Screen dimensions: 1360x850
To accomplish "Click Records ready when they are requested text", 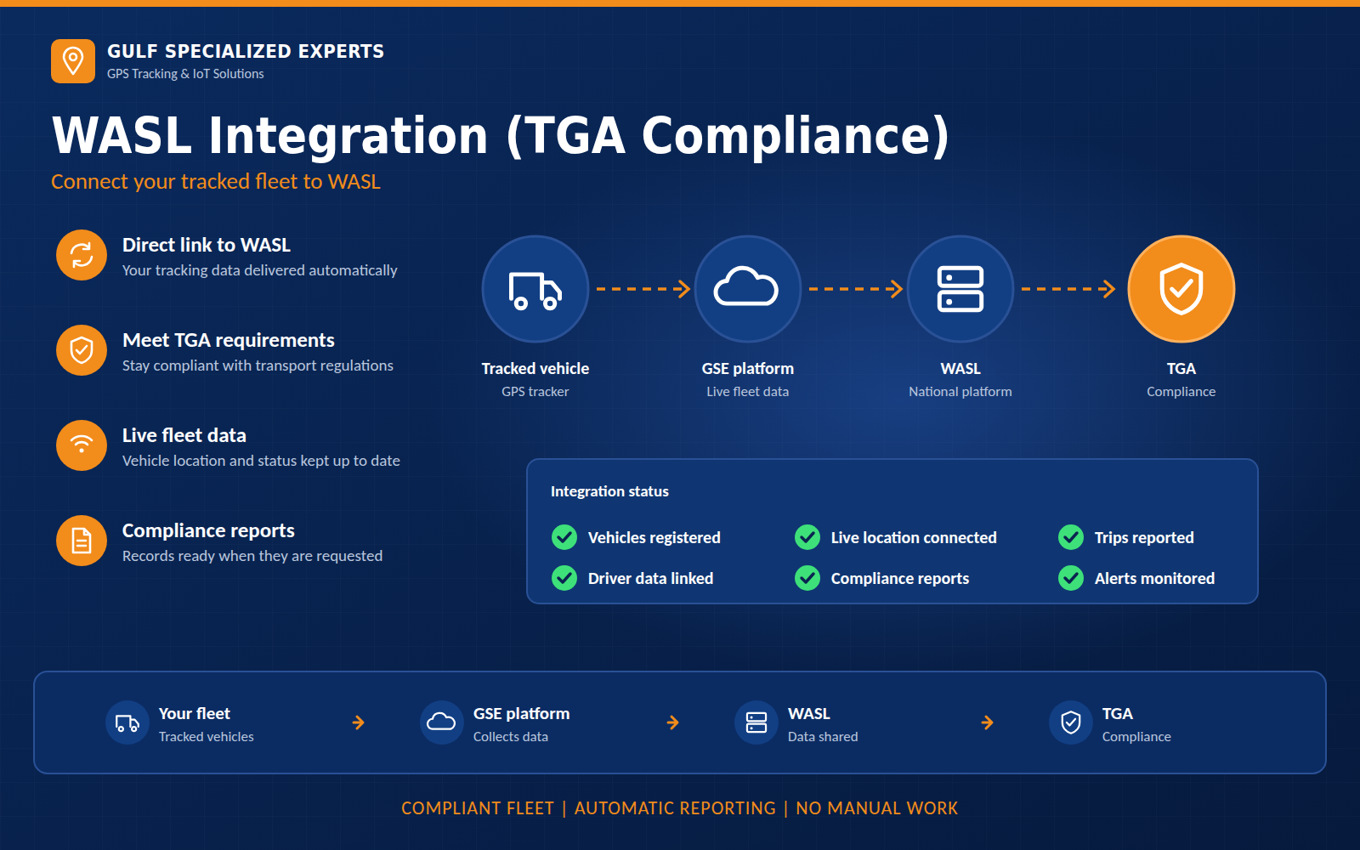I will [252, 556].
